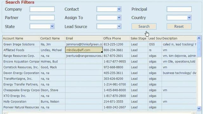The height and width of the screenshot is (114, 203).
Task: Select Chesapeake Energy account cell
Action: click(21, 90)
